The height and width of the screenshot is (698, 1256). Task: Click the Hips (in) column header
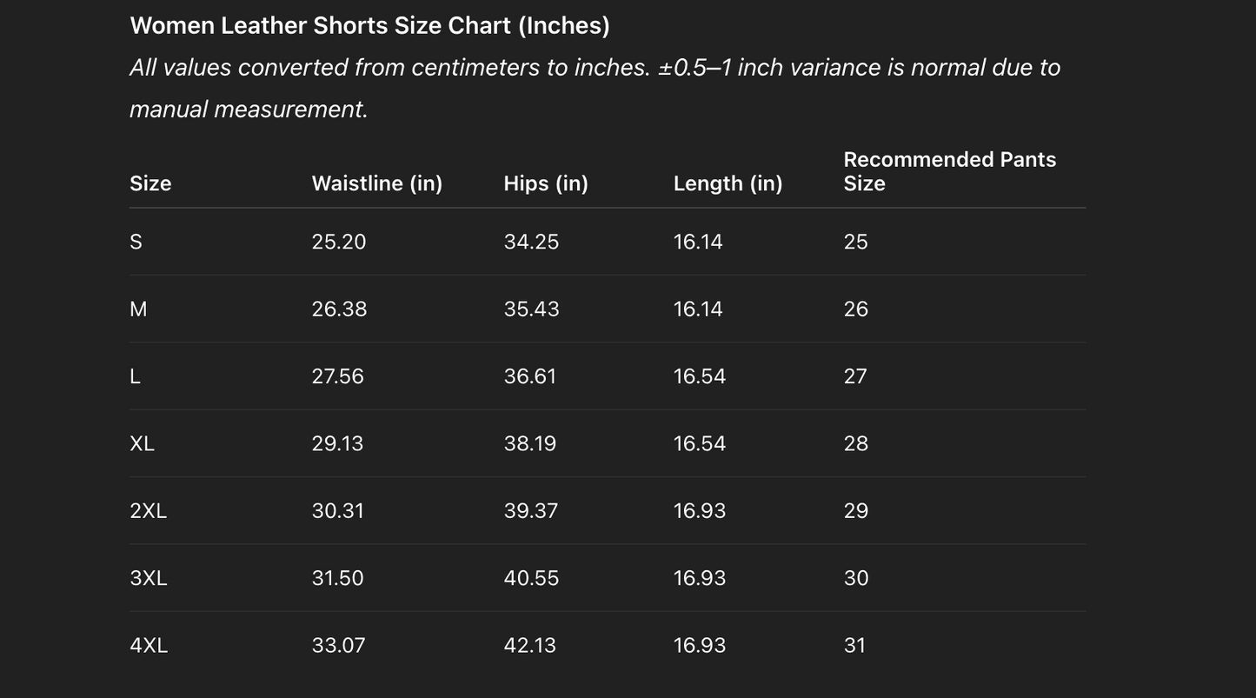[x=546, y=183]
